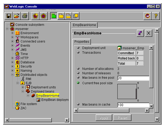Click the plain pentagon server toolbar icon
The image size is (165, 128).
pyautogui.click(x=43, y=16)
